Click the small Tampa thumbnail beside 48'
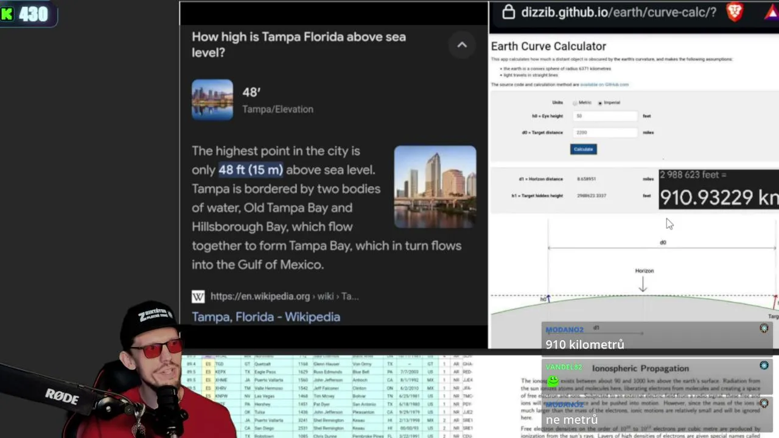The width and height of the screenshot is (779, 438). point(212,99)
